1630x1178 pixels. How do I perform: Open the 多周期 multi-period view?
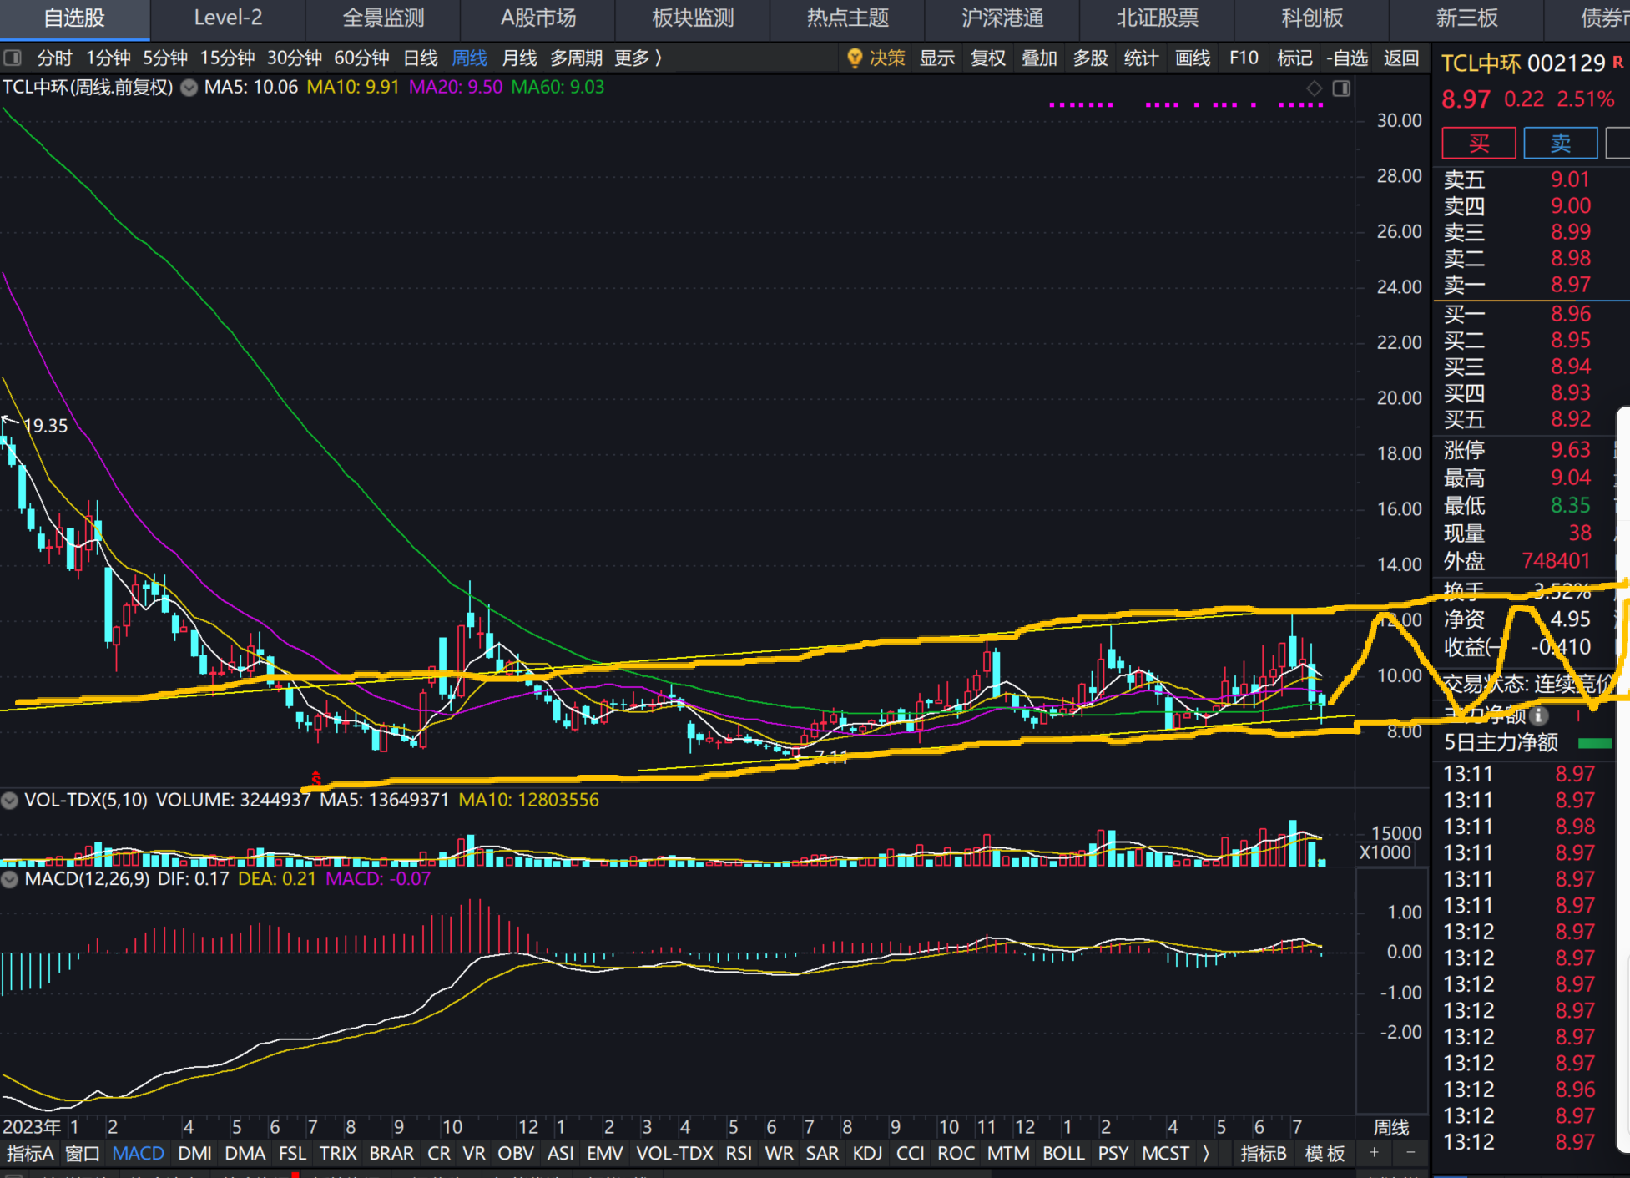pyautogui.click(x=576, y=58)
